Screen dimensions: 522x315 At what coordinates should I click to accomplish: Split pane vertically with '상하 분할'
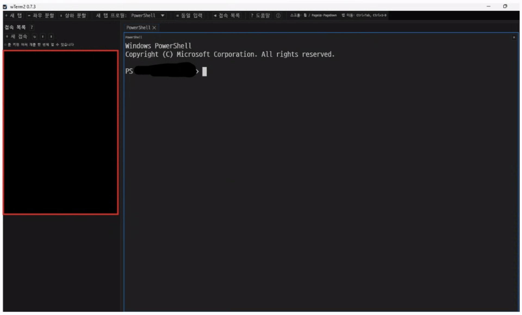coord(73,15)
